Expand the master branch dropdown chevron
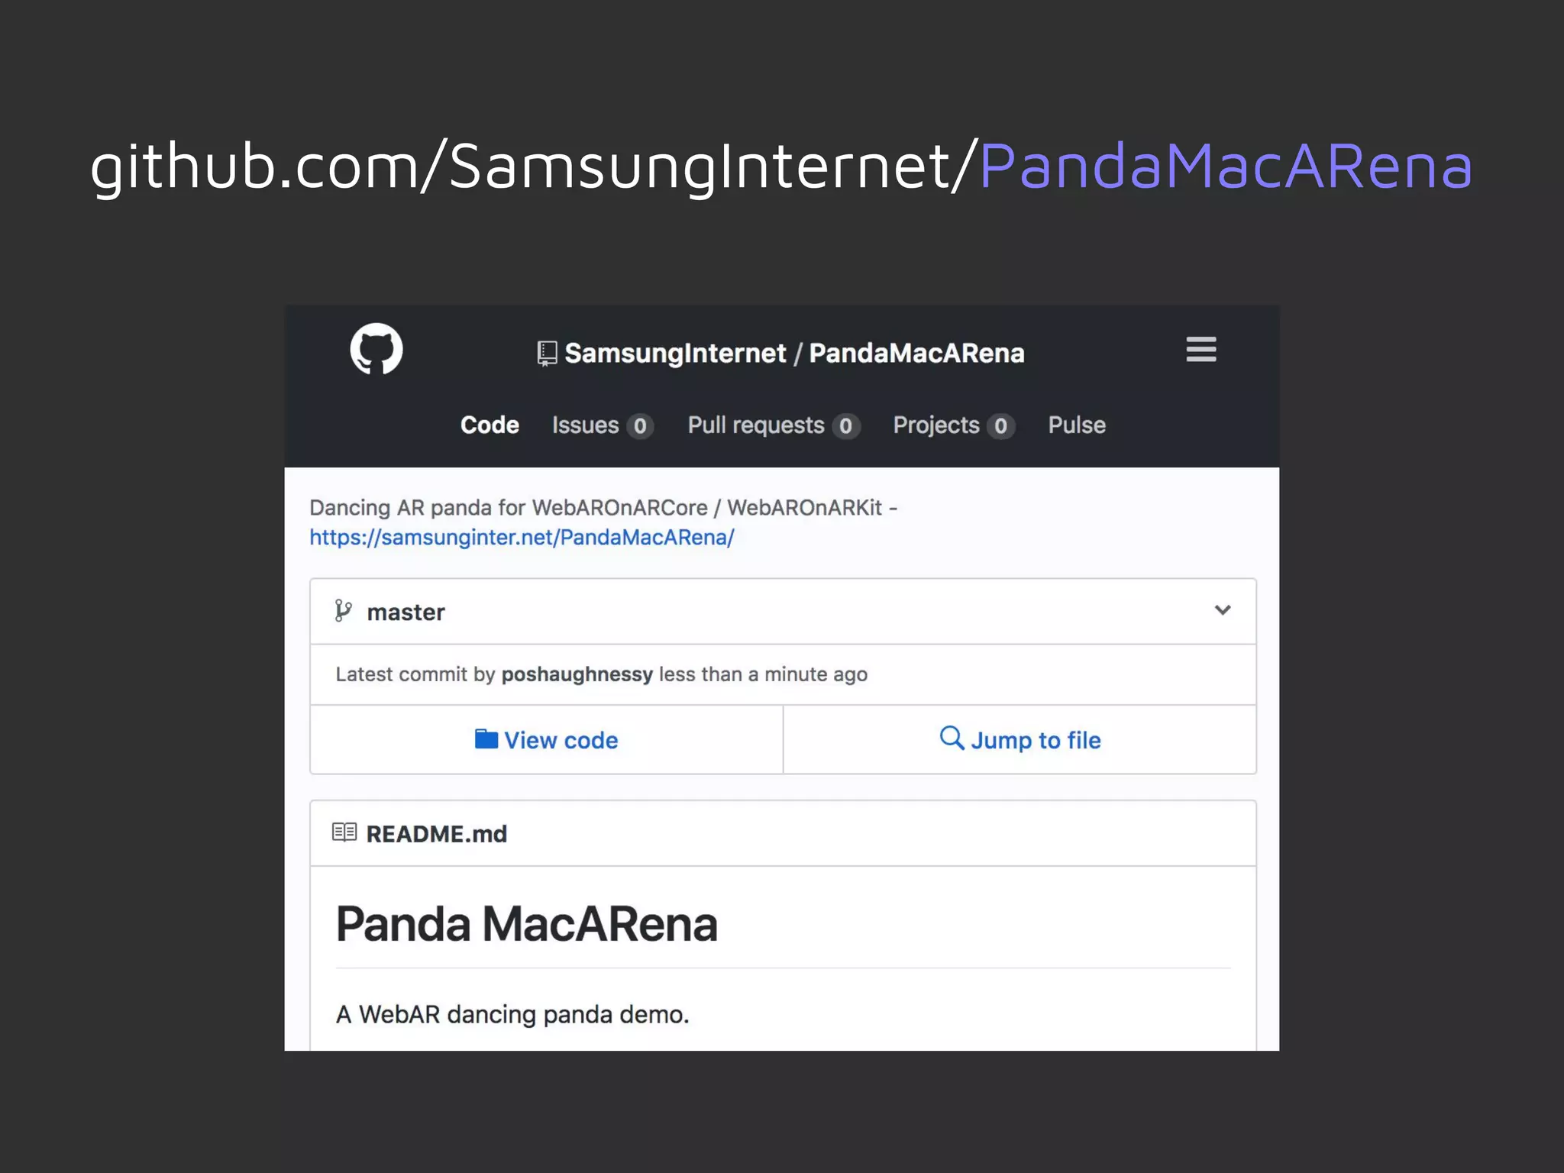The height and width of the screenshot is (1173, 1564). (x=1223, y=610)
